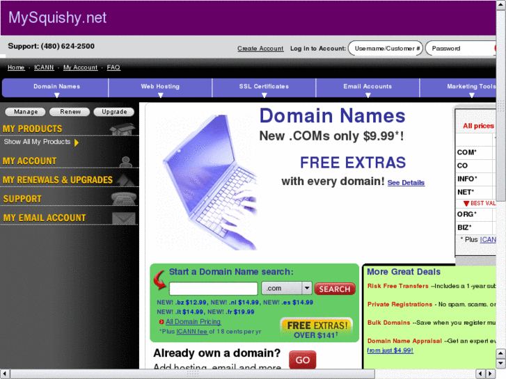Viewport: 506px width, 379px height.
Task: Focus the Password field
Action: click(x=461, y=49)
